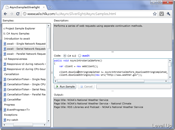
Task: Select the AsyncSamplesSilverlight browser tab
Action: pyautogui.click(x=24, y=7)
